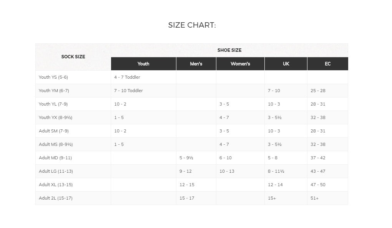Viewport: 392px width, 228px height.
Task: Select the Women's column header
Action: (240, 64)
